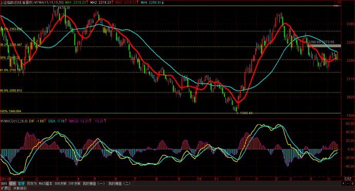The image size is (355, 191).
Task: Switch to DDE决策 template
Action: (60, 183)
